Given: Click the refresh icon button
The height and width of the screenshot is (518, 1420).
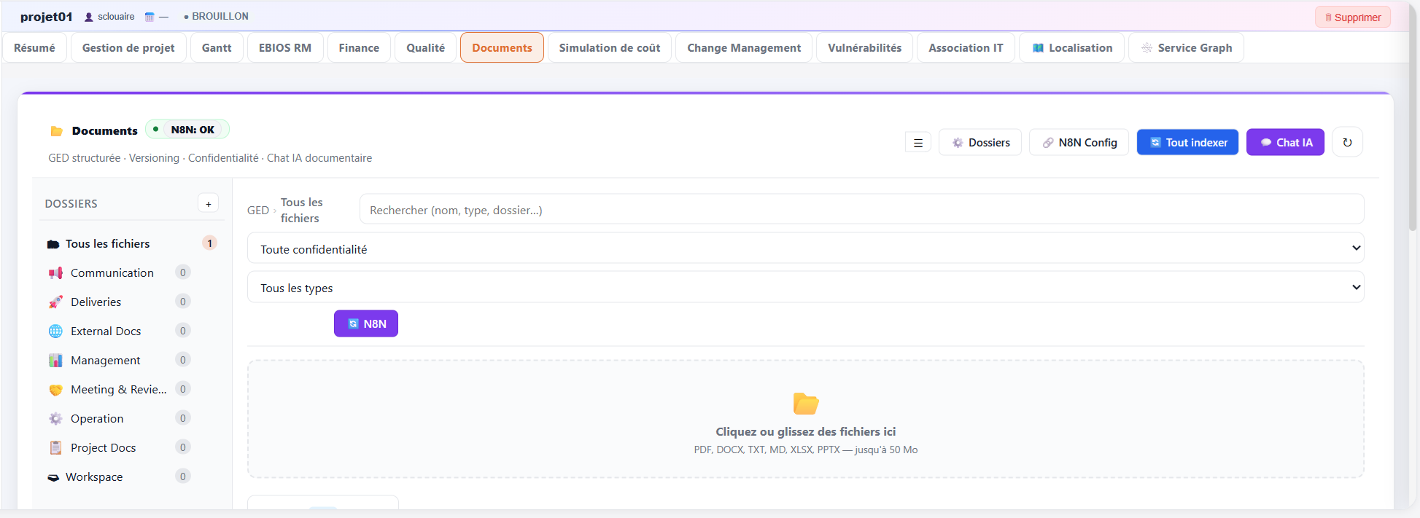Looking at the screenshot, I should coord(1347,142).
